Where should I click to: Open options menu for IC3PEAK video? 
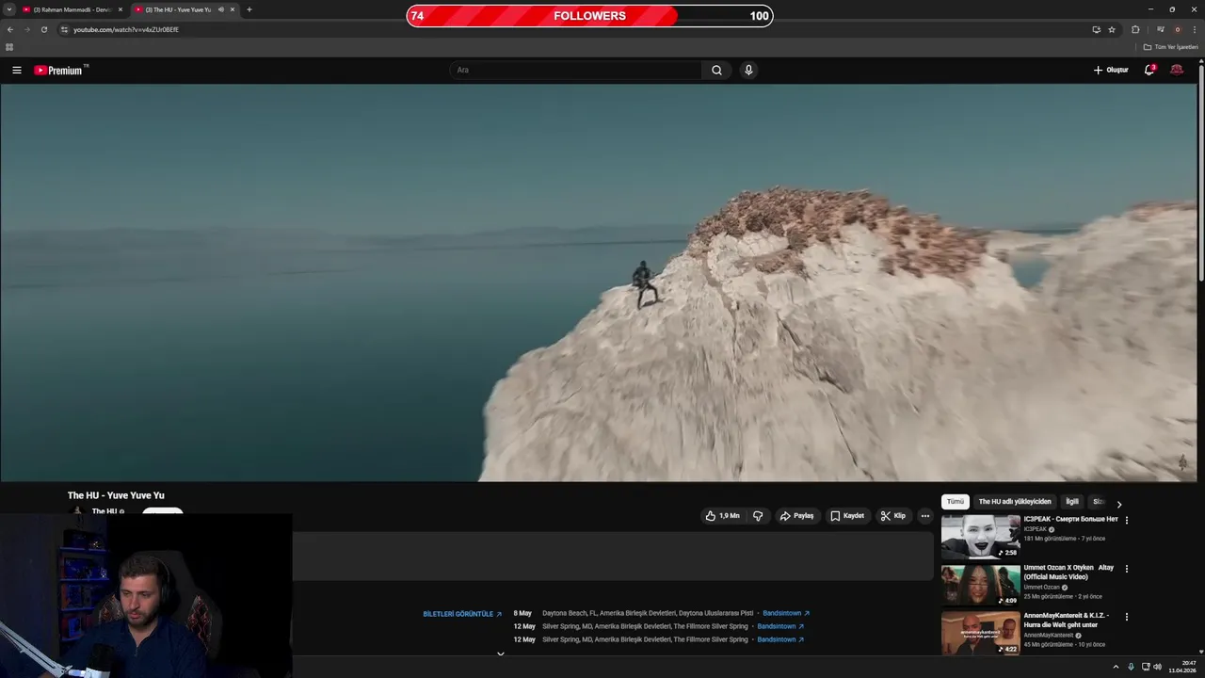pos(1127,520)
